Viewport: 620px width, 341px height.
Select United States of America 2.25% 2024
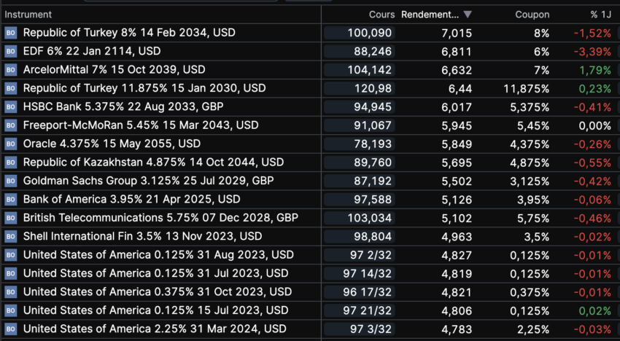tap(155, 329)
